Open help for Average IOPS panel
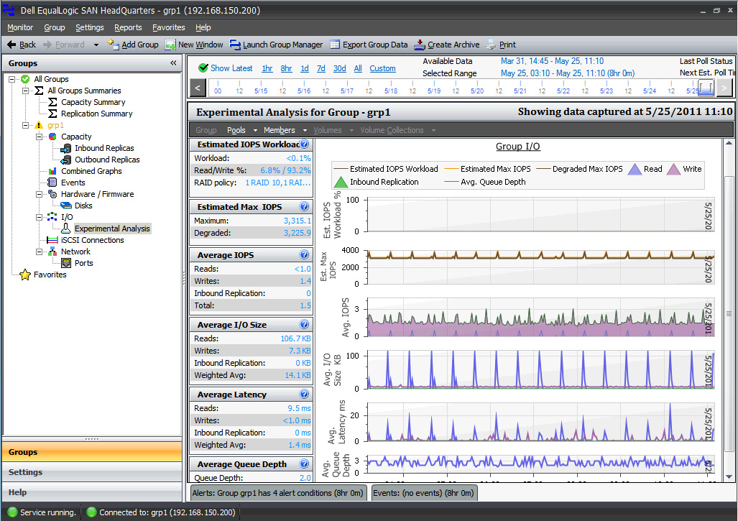Screen dimensions: 738x521 (x=304, y=255)
